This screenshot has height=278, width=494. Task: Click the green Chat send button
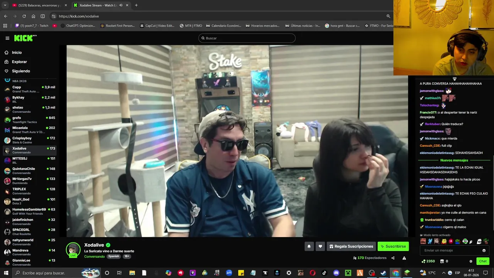pos(483,261)
